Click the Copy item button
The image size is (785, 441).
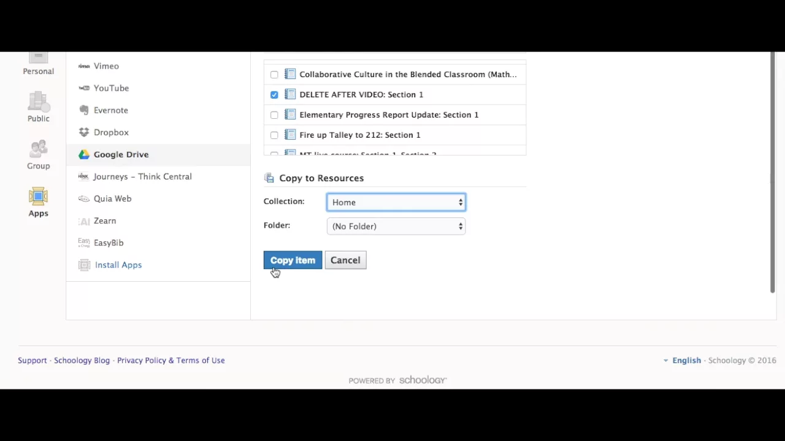293,260
